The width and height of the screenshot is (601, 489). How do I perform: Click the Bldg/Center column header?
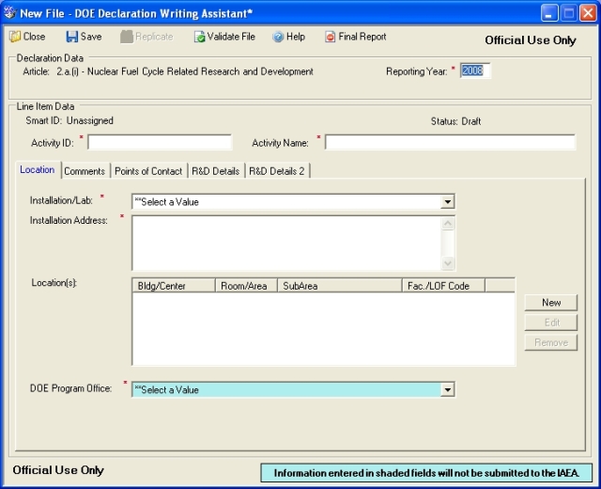click(174, 286)
